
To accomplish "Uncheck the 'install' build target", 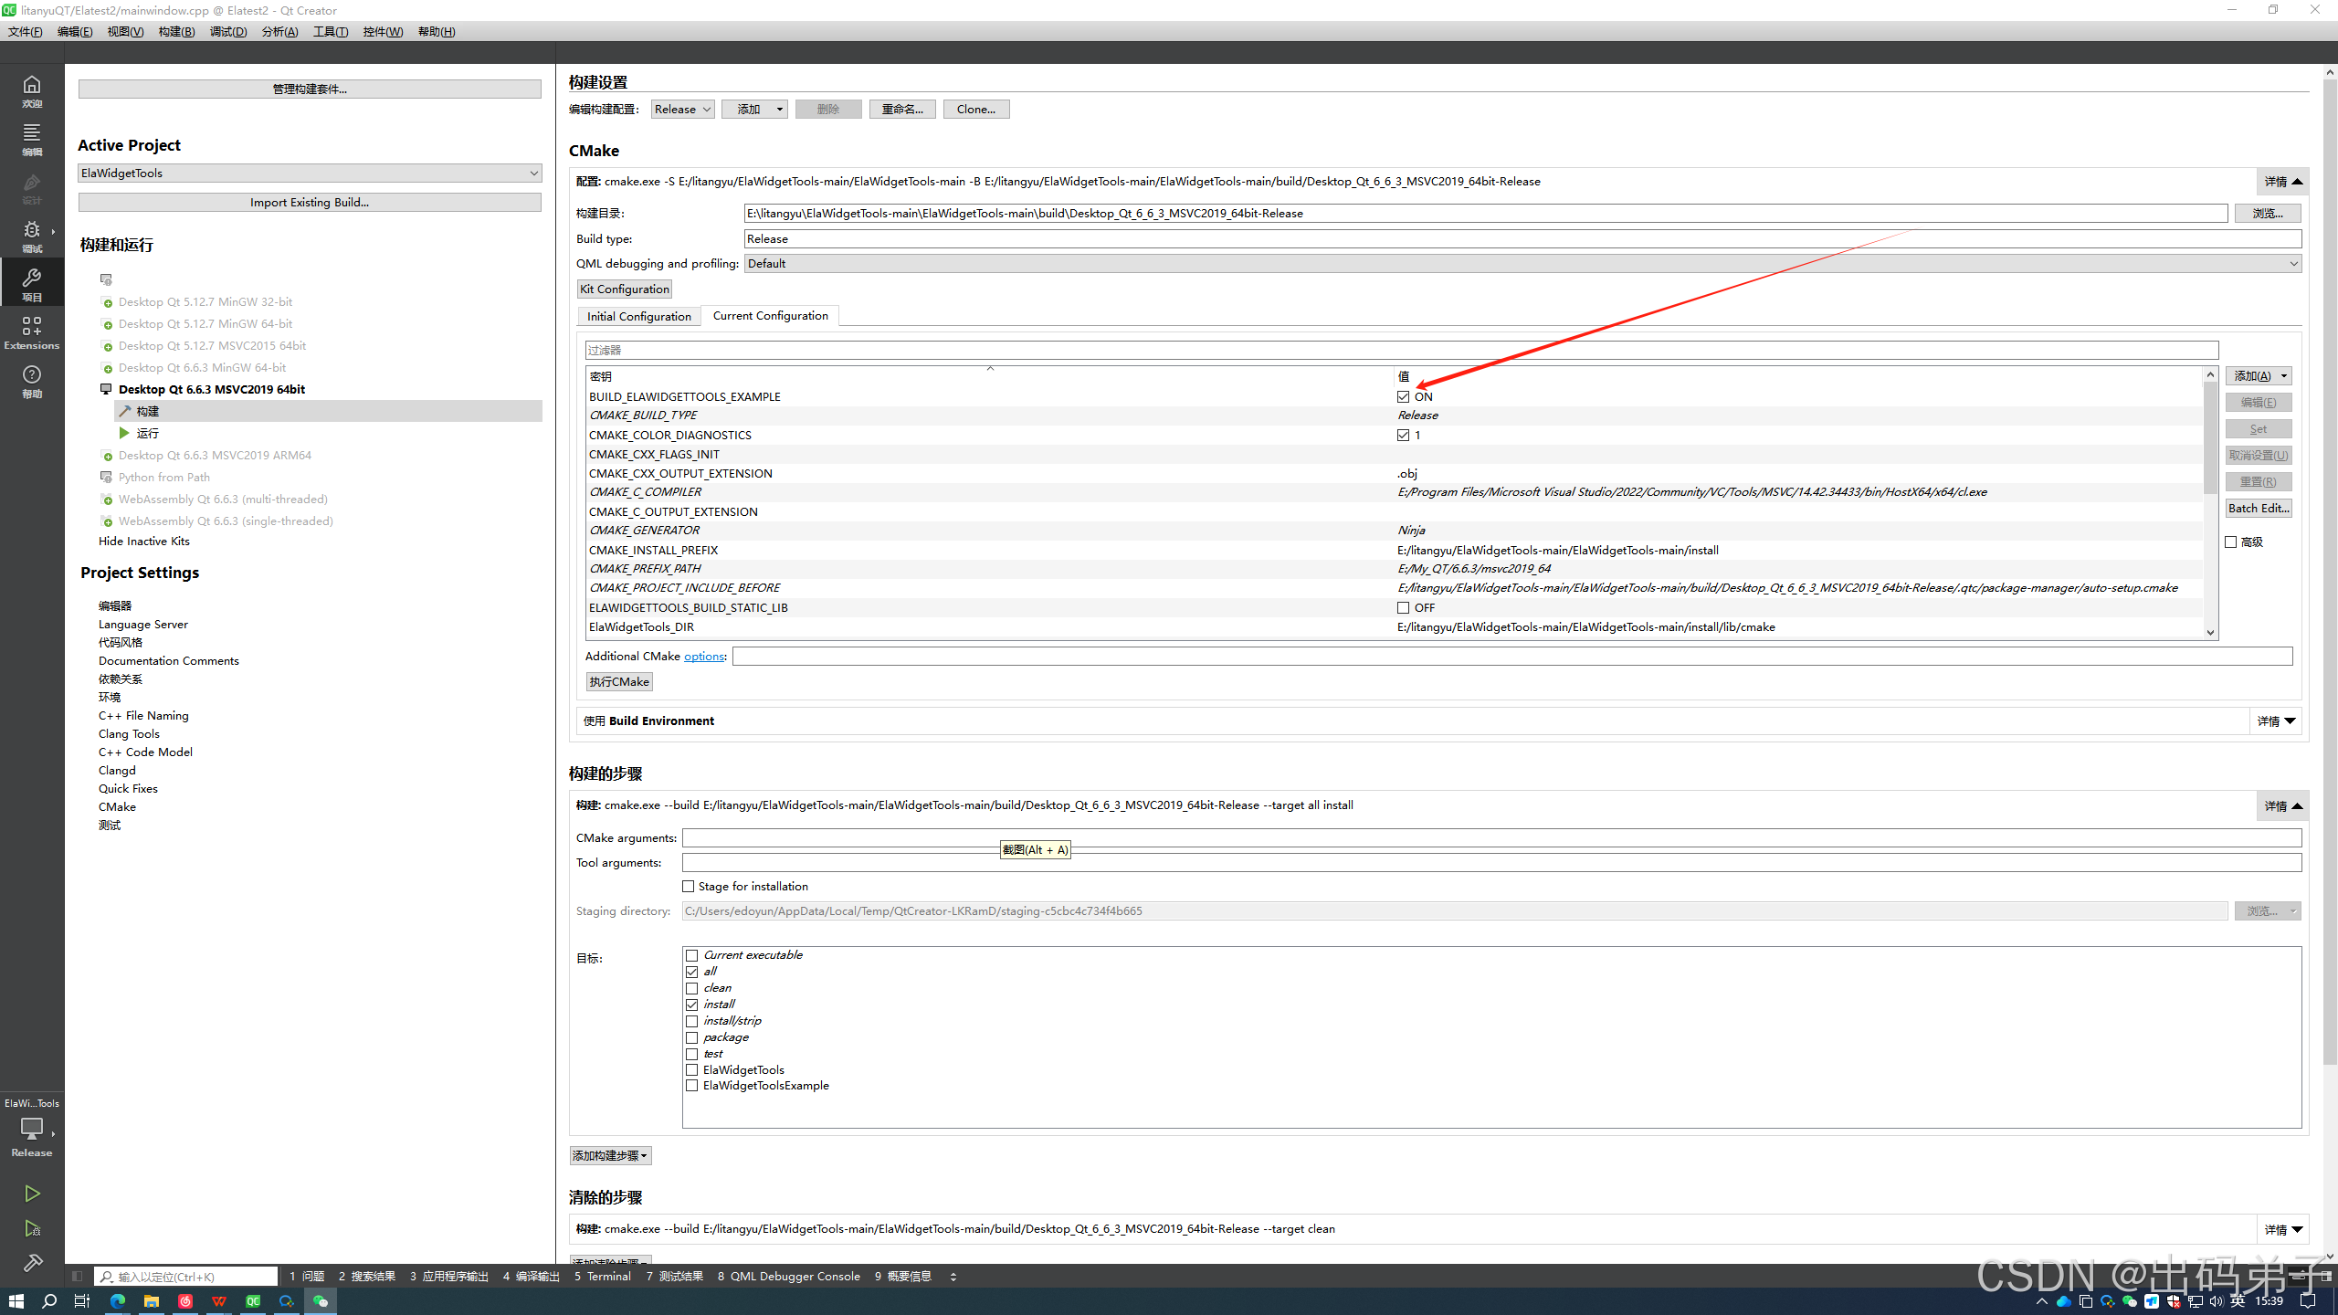I will click(x=692, y=1005).
